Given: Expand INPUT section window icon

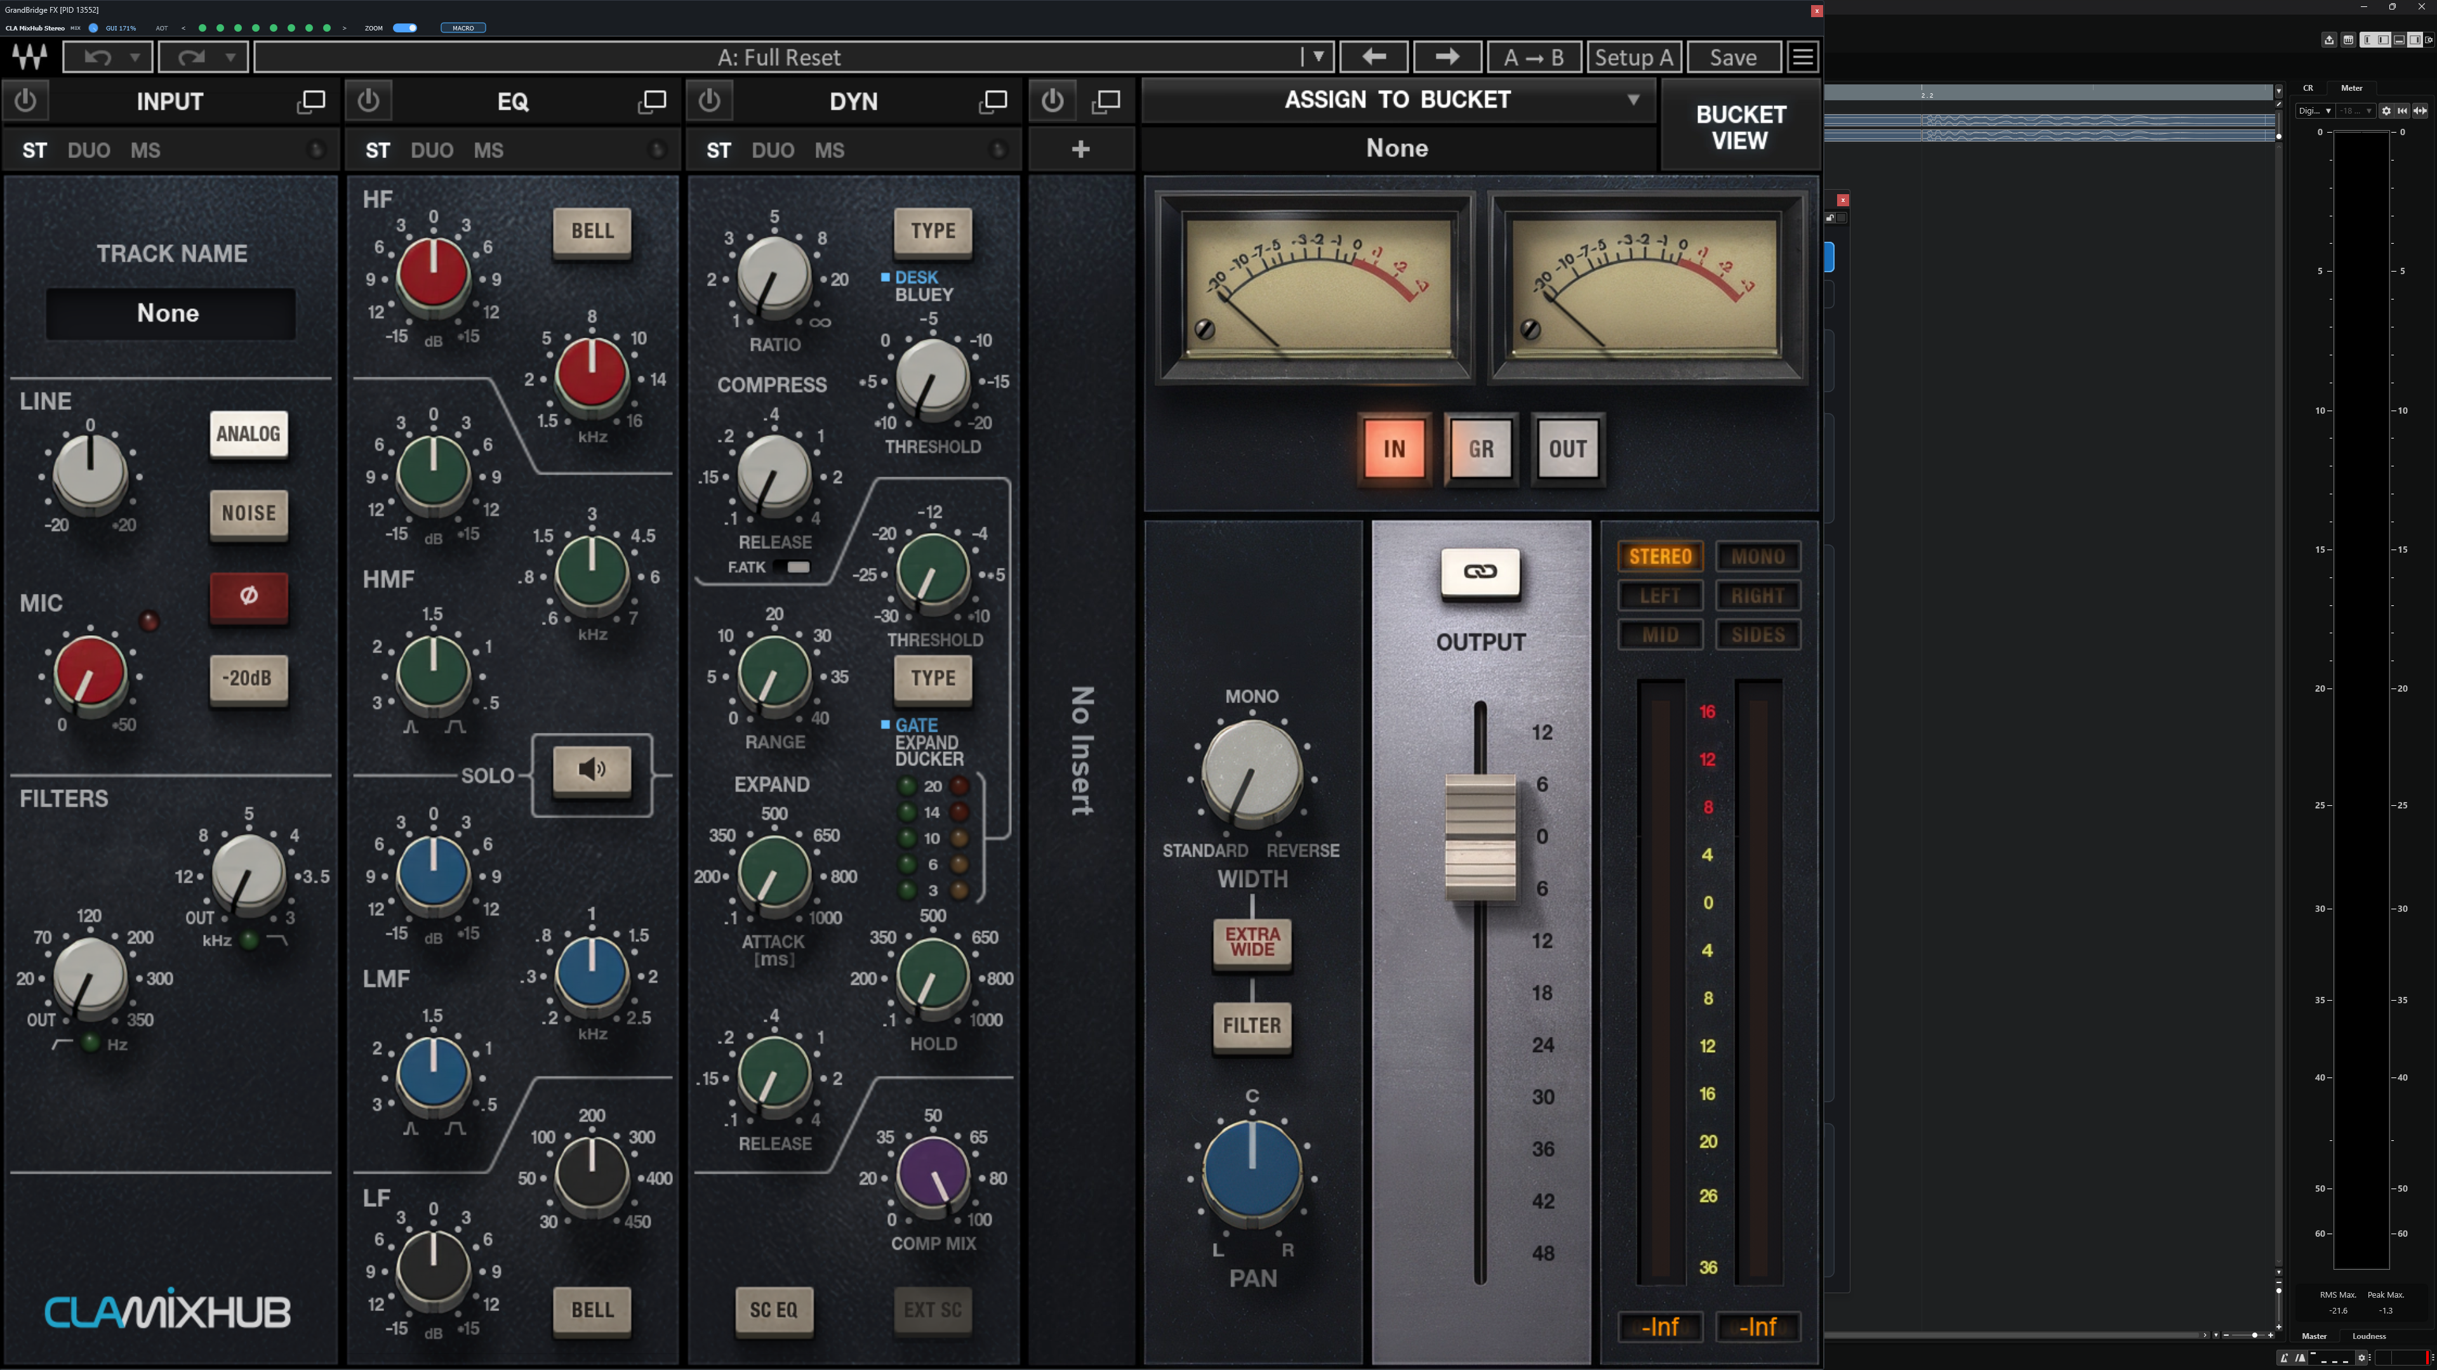Looking at the screenshot, I should [x=310, y=101].
